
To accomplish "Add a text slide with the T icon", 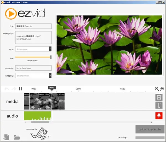I will click(159, 105).
